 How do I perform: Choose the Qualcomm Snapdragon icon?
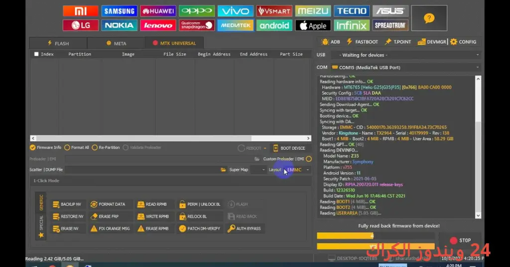click(x=196, y=25)
